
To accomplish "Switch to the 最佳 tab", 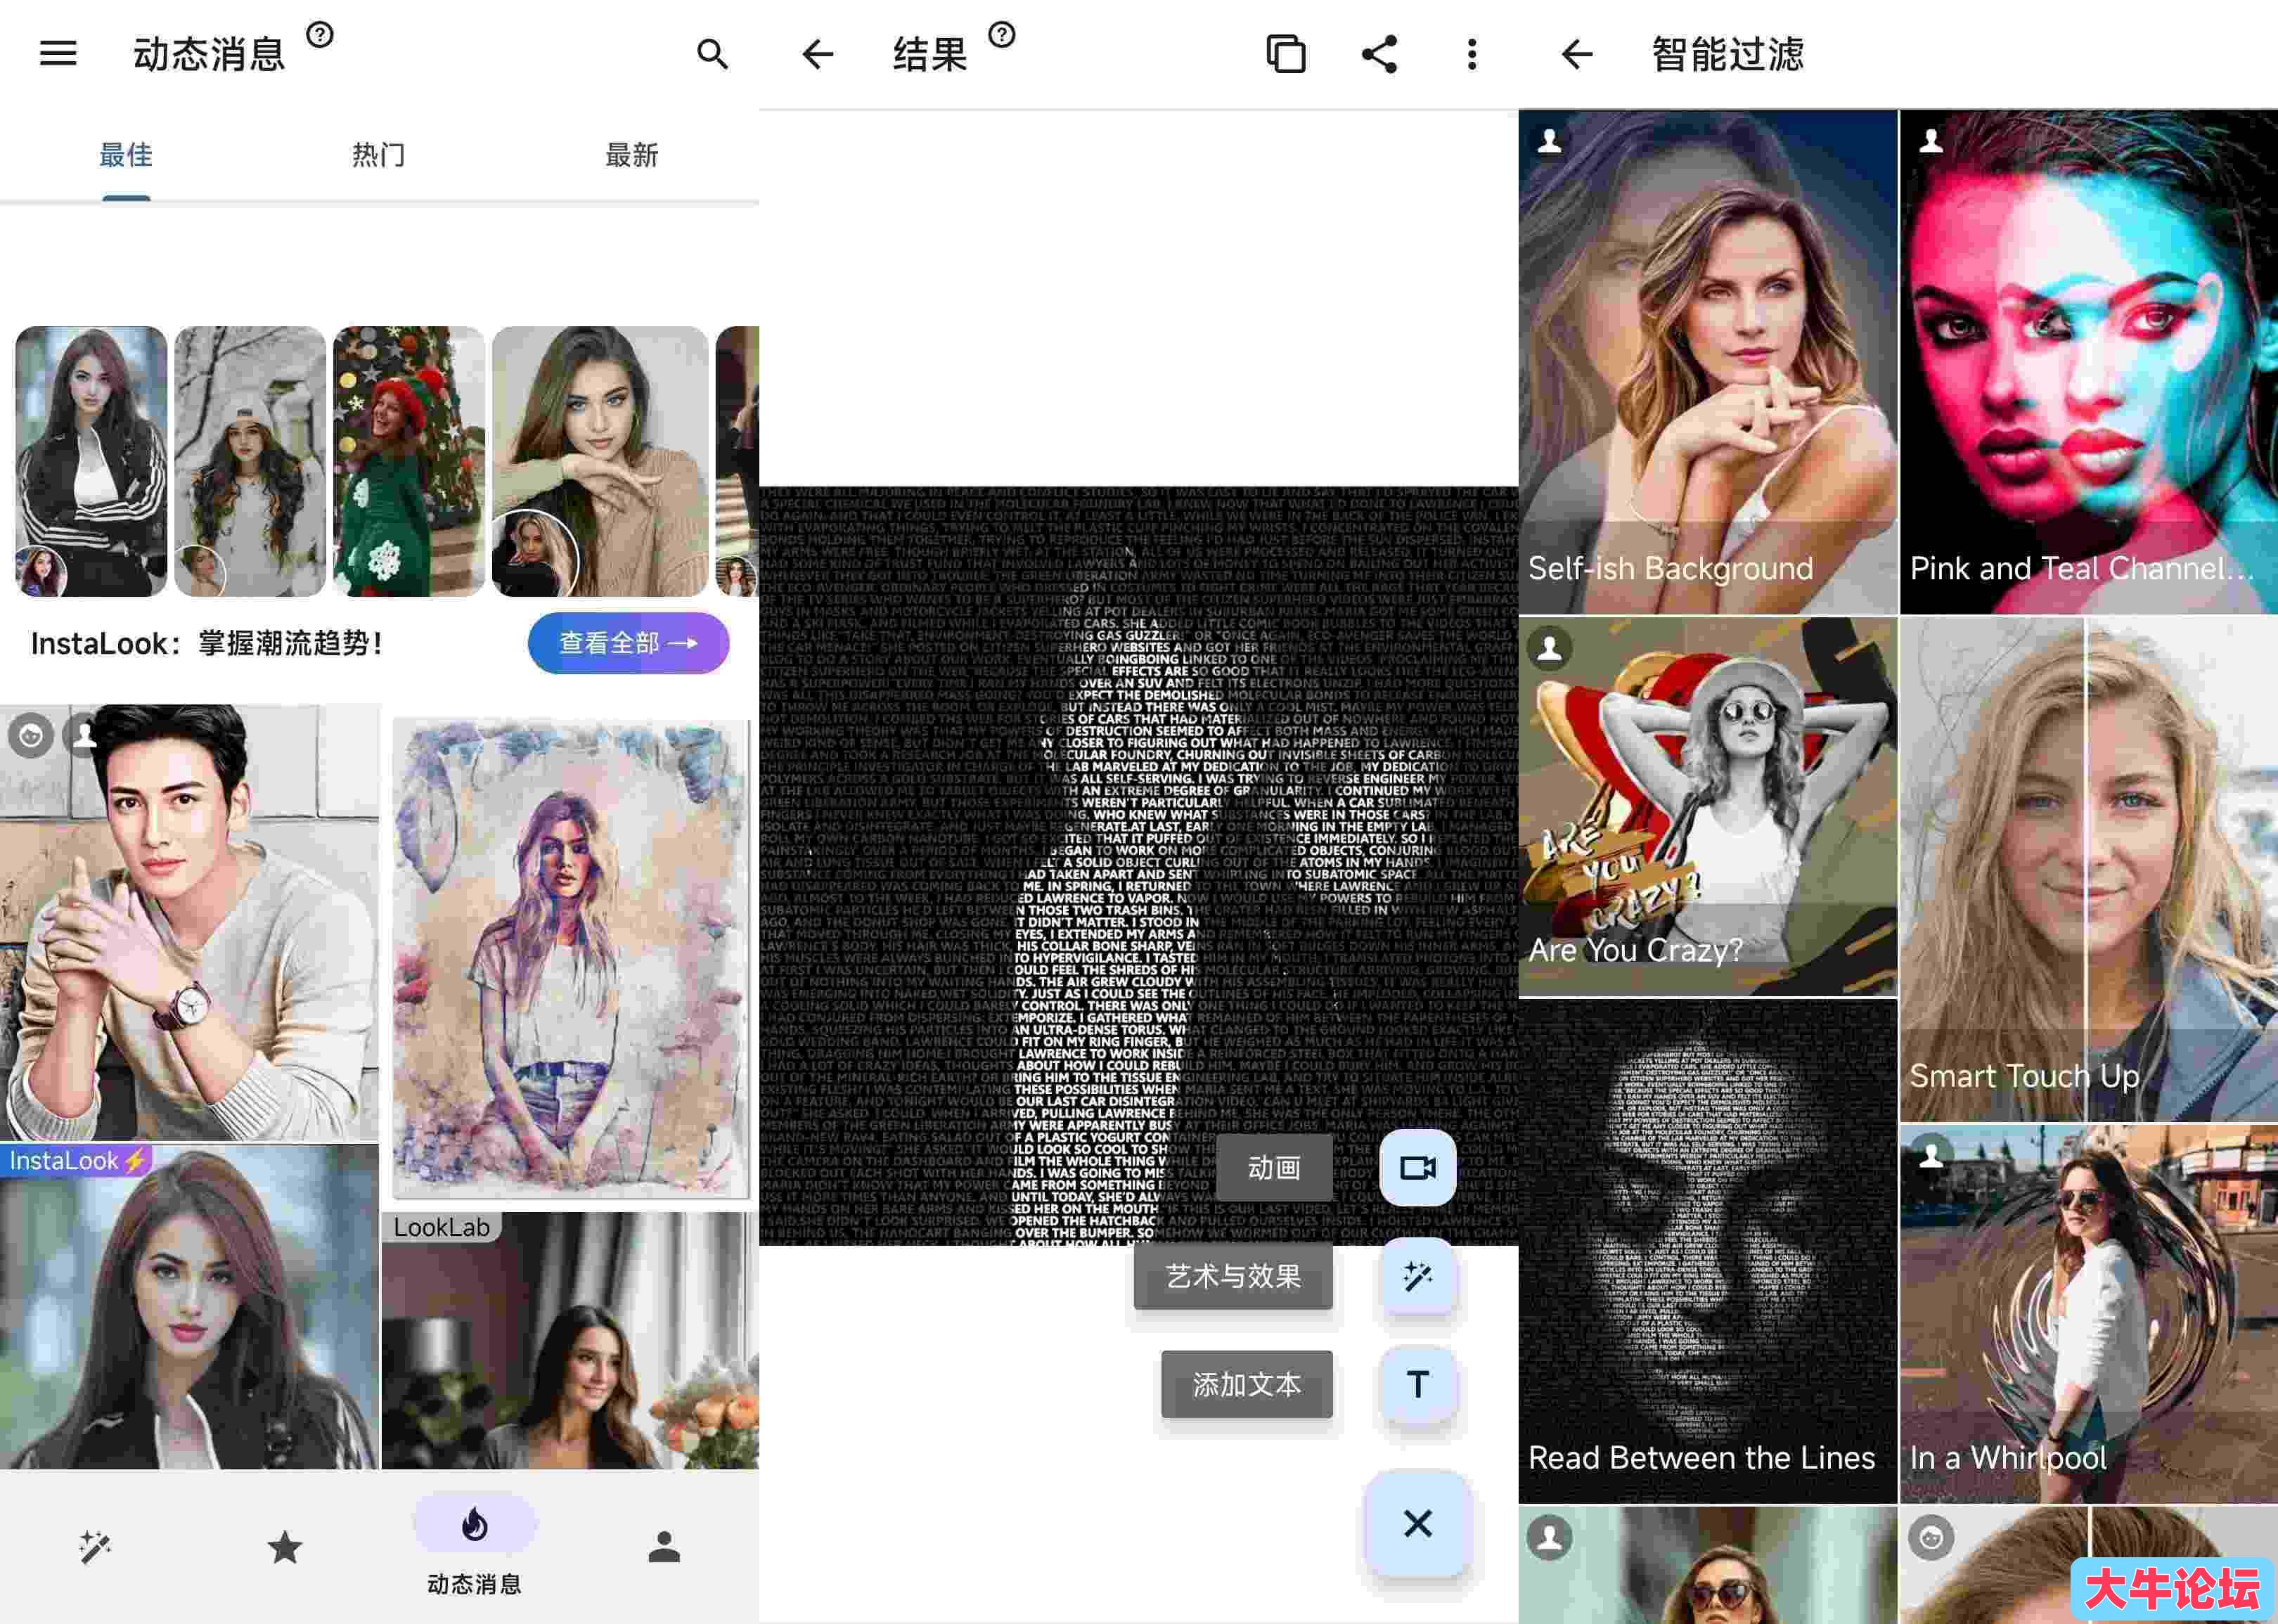I will point(126,155).
